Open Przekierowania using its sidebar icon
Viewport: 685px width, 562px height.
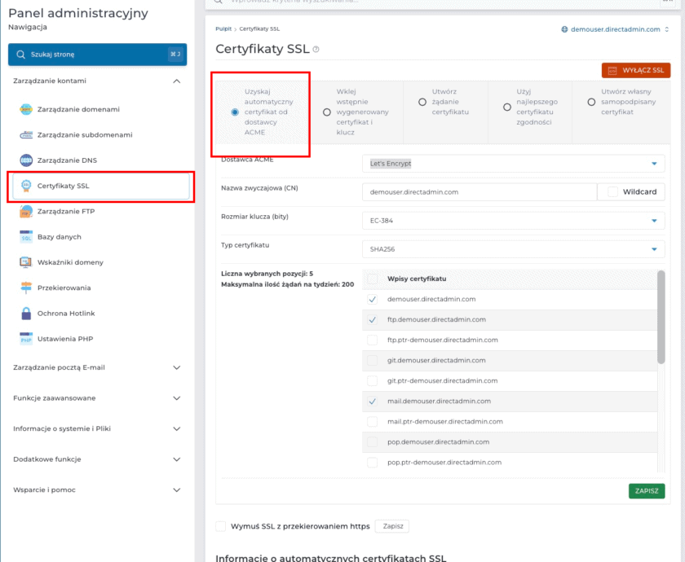click(24, 288)
